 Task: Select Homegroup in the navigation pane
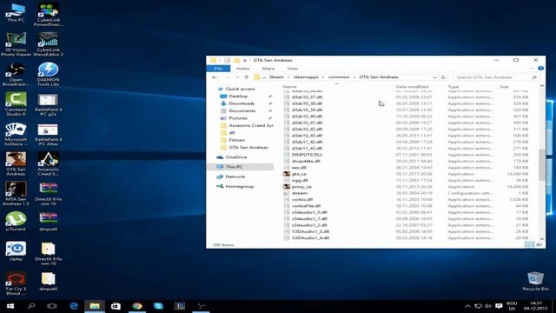pos(240,186)
